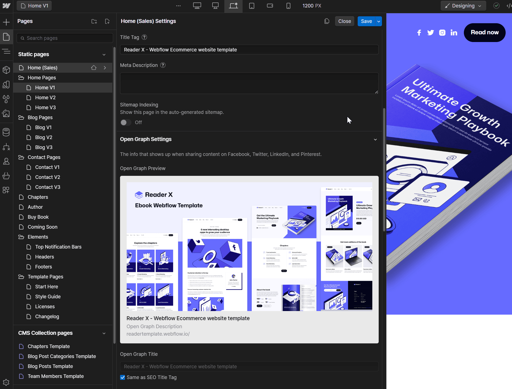Open the Navigator panel
The width and height of the screenshot is (512, 389).
6,51
